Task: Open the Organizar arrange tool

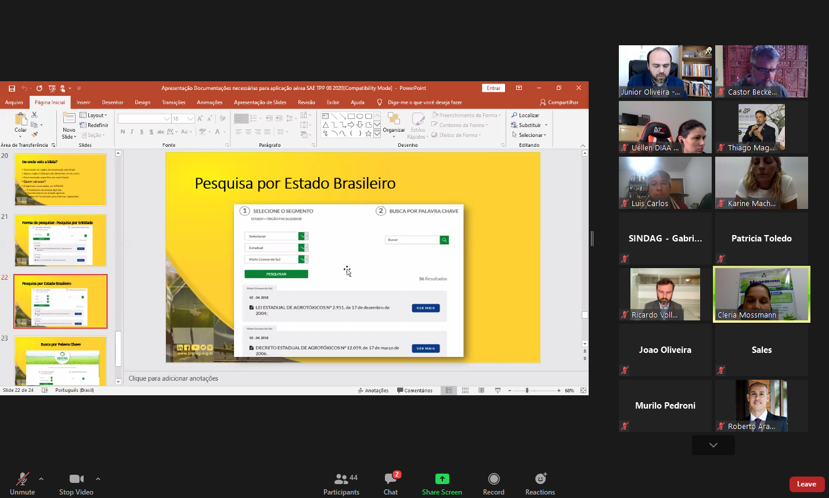Action: 394,123
